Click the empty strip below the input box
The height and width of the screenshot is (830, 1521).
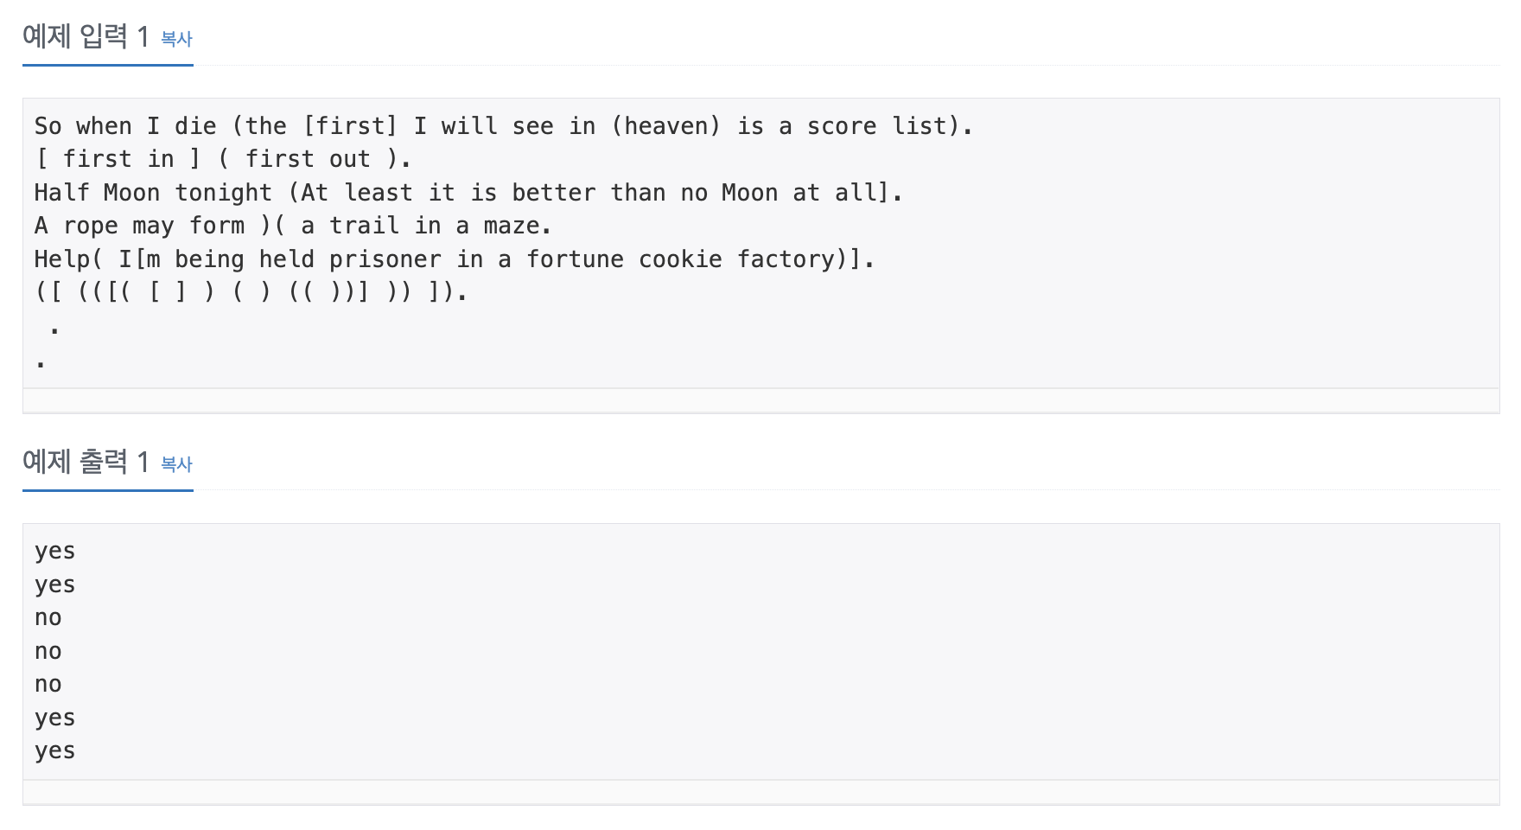pos(761,400)
